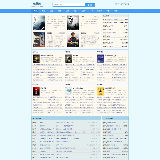Open the dark blue cover with crescent moon
The image size is (160, 160).
(x=101, y=59)
